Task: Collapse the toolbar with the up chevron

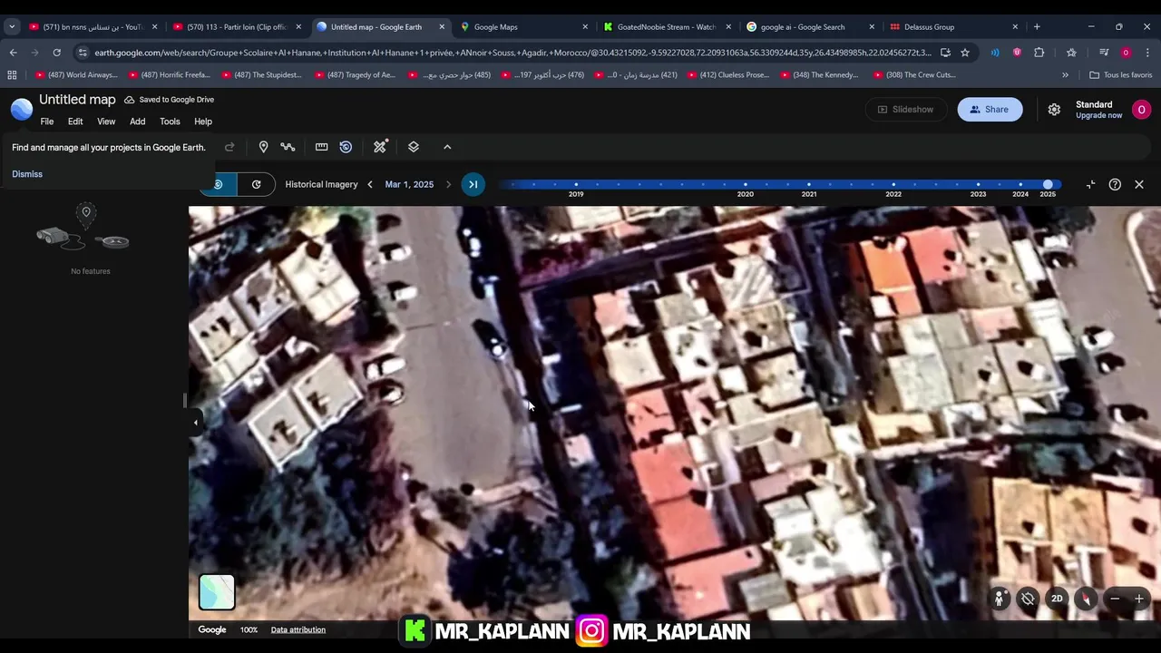Action: pos(447,147)
